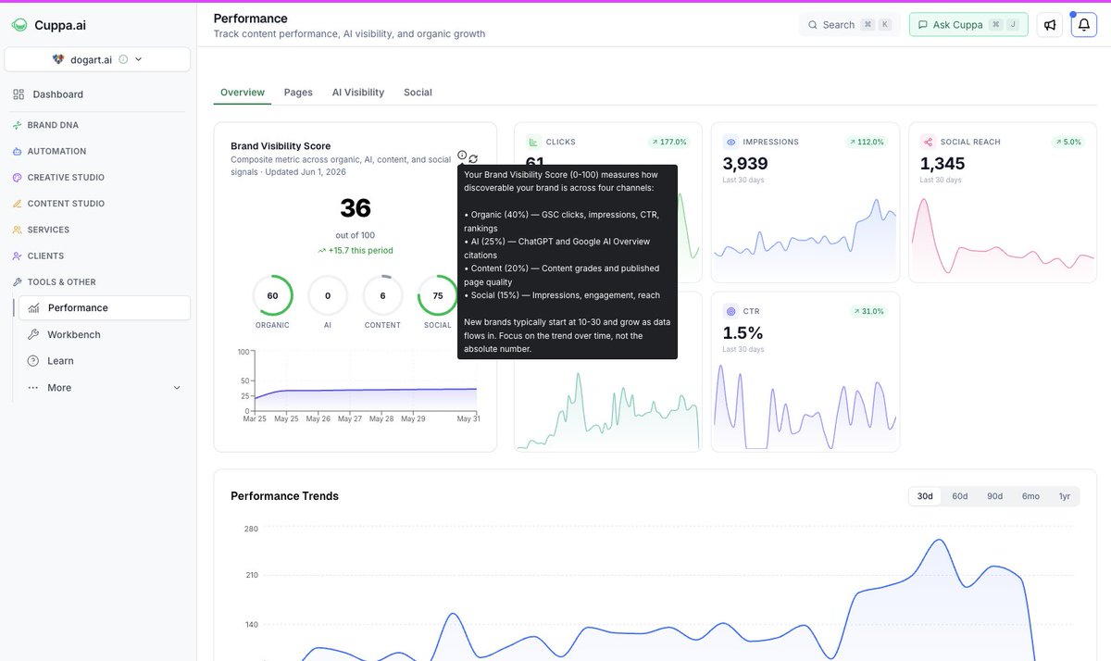Click the AI score ring showing 0
Image resolution: width=1111 pixels, height=661 pixels.
tap(328, 295)
